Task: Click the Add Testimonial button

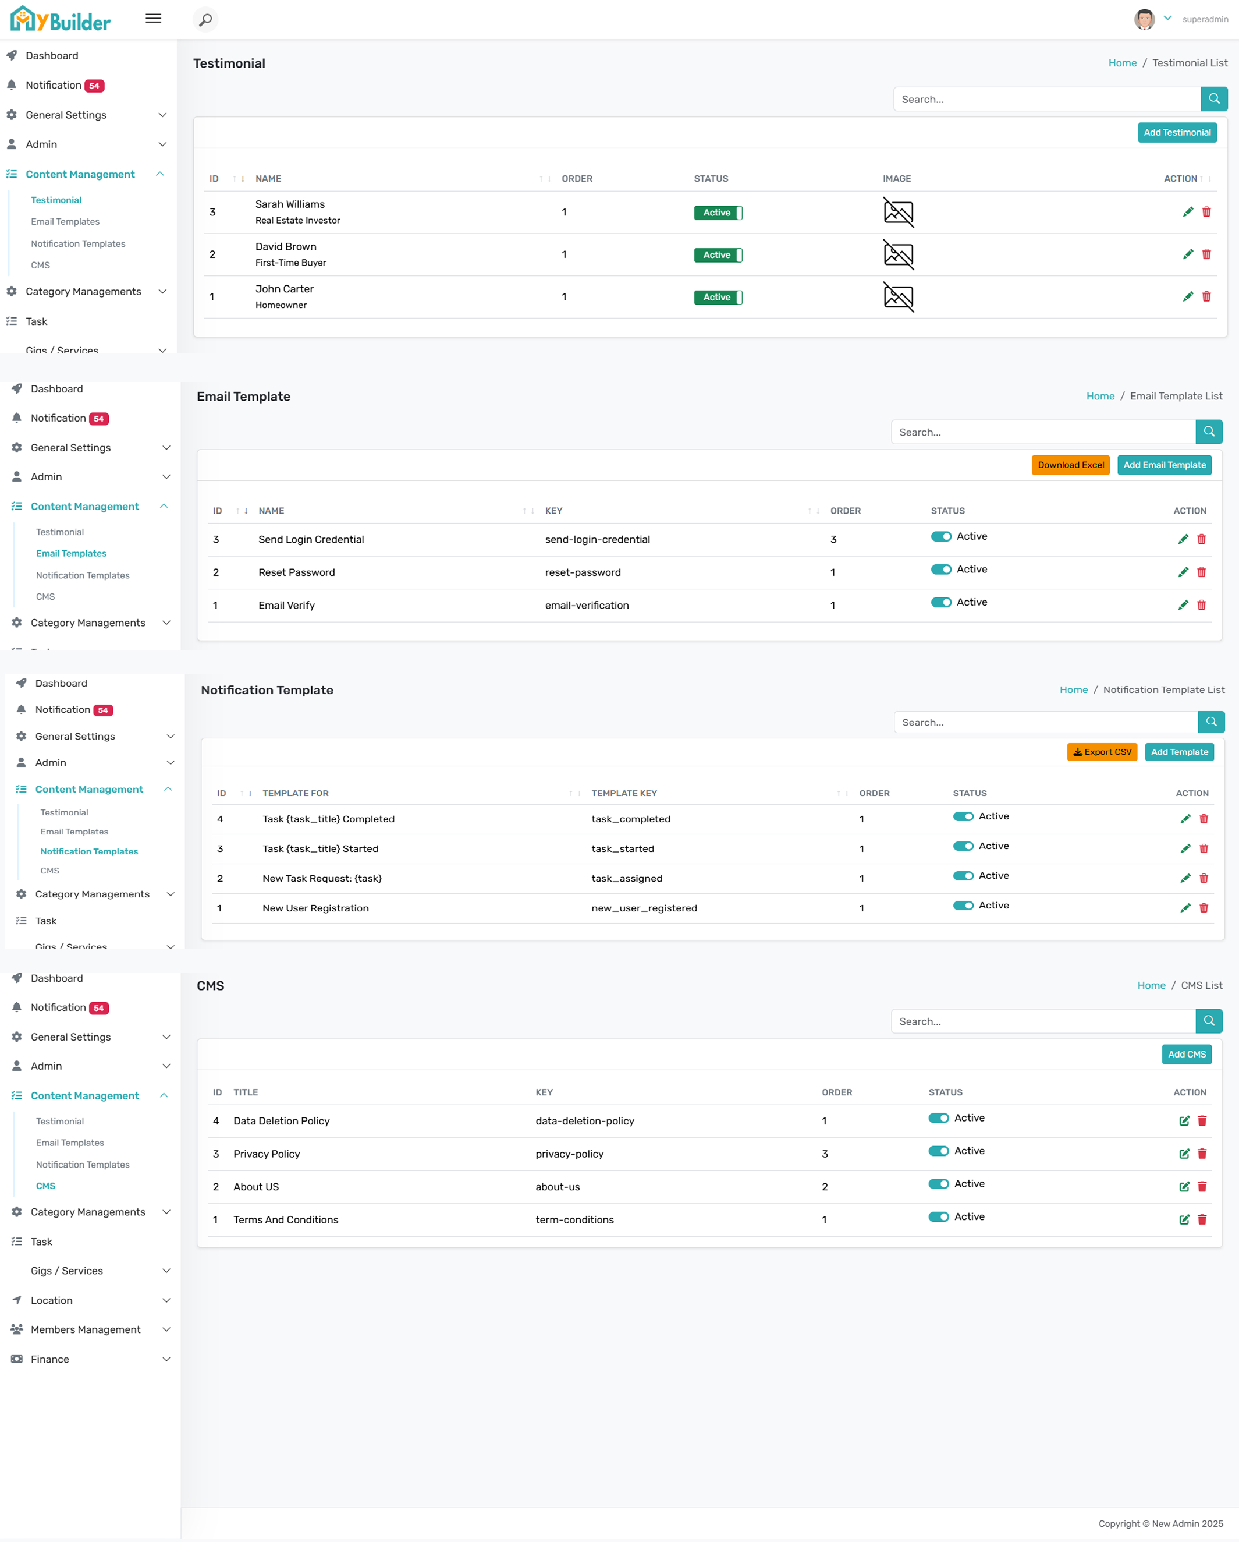Action: pos(1177,132)
